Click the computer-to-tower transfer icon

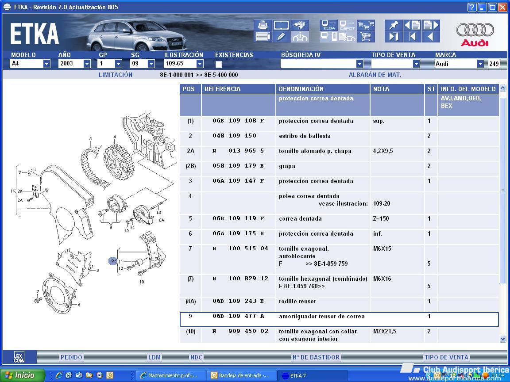328,37
